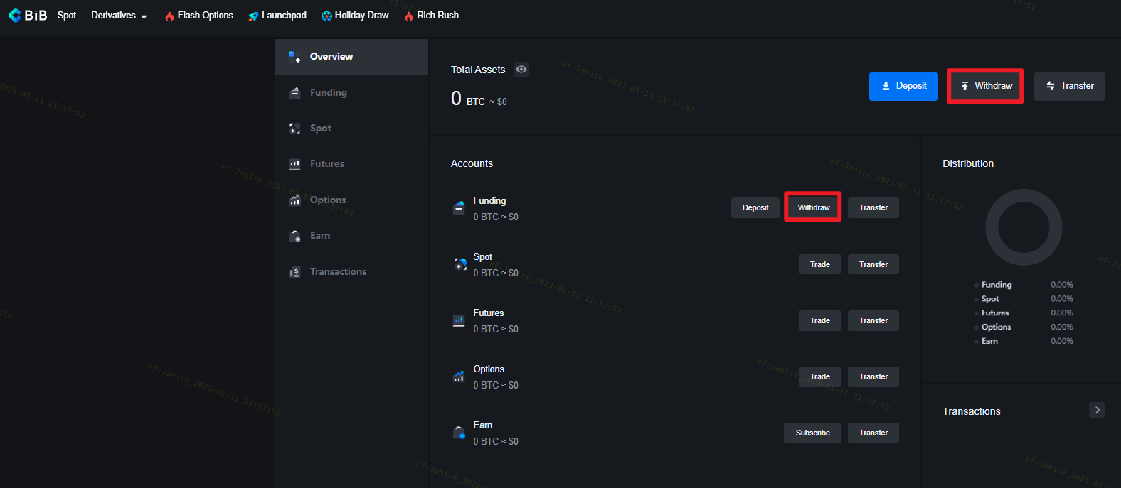Click Trade in the Spot row
This screenshot has height=488, width=1121.
[x=820, y=264]
